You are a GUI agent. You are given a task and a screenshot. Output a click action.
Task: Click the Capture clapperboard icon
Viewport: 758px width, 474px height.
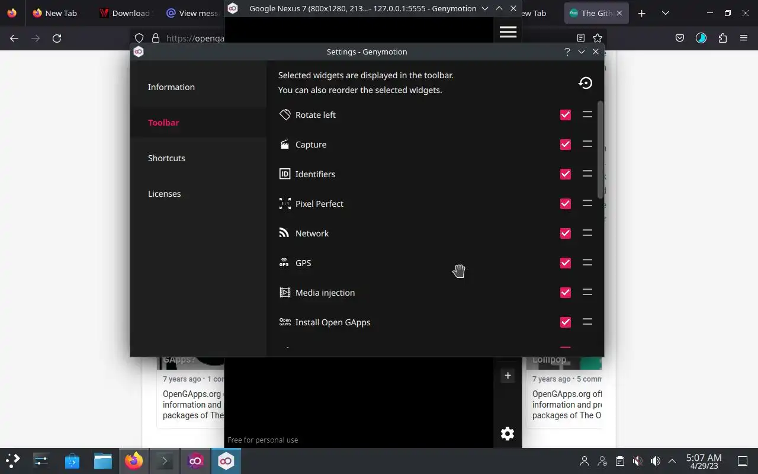[285, 144]
